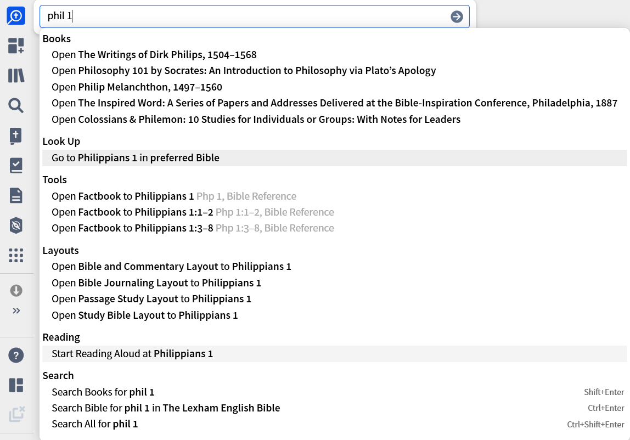
Task: Open the layout panels icon
Action: click(x=16, y=385)
